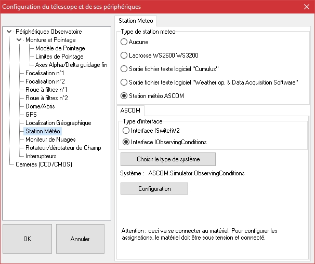This screenshot has width=315, height=264.
Task: Select the Aucune radio button
Action: (124, 41)
